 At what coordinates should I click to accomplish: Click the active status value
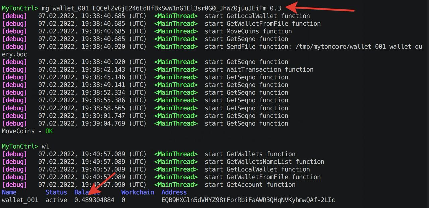click(56, 200)
